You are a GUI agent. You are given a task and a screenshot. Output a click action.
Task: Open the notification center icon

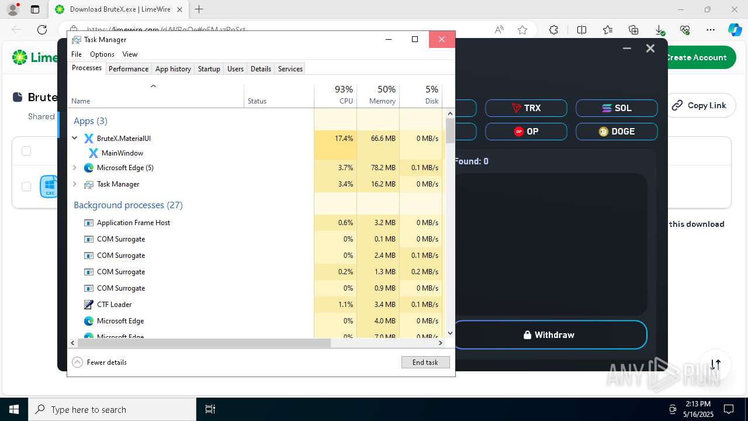coord(729,409)
